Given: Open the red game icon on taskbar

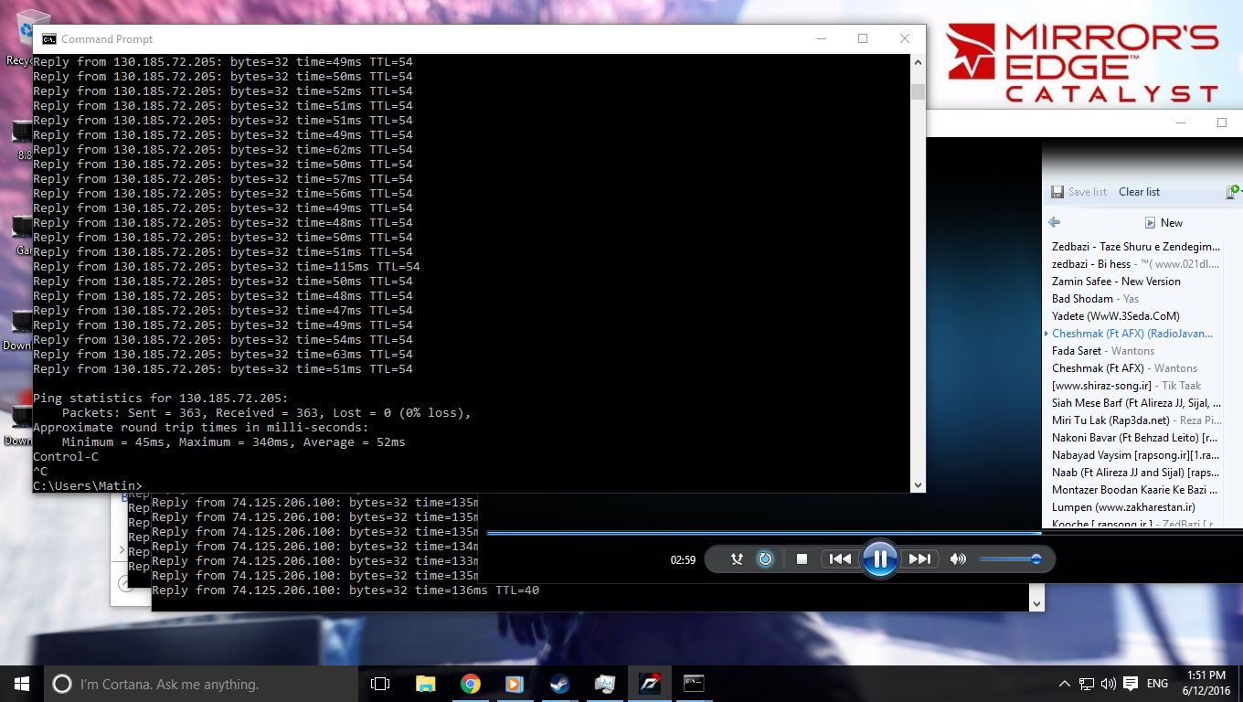Looking at the screenshot, I should (649, 684).
